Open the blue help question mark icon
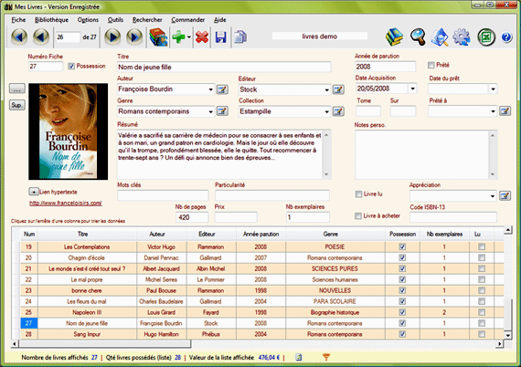 pyautogui.click(x=506, y=37)
